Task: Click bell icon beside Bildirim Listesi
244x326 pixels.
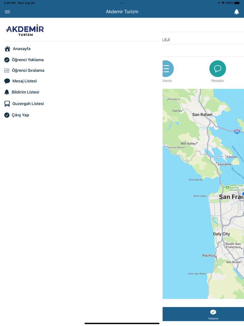Action: tap(7, 92)
